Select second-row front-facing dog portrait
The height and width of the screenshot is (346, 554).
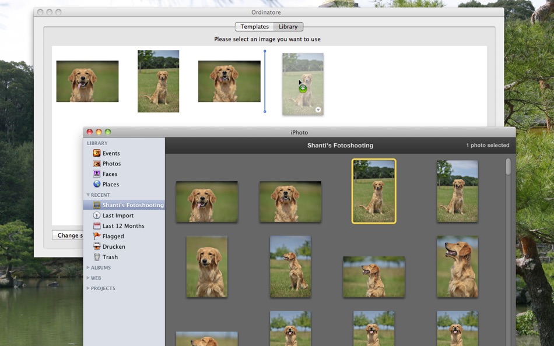tap(206, 267)
